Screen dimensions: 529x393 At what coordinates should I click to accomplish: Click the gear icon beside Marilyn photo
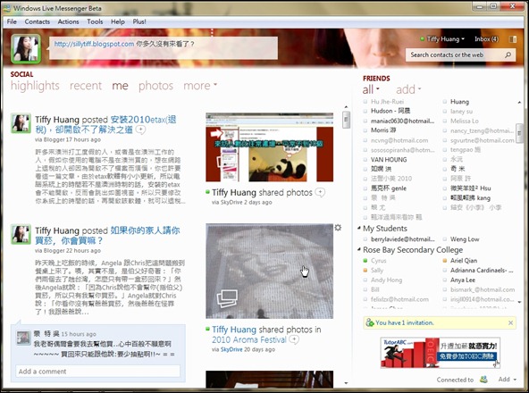338,228
